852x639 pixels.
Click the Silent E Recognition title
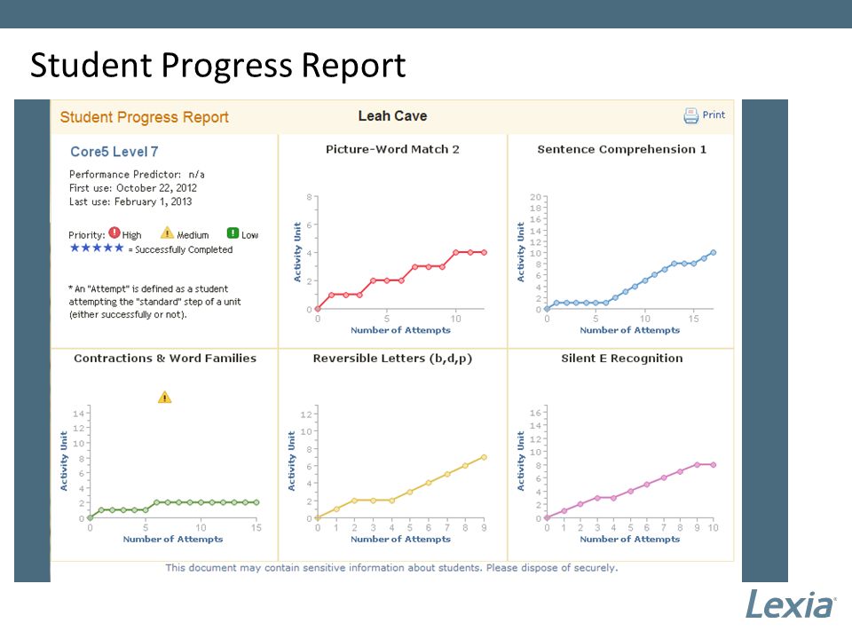[x=621, y=358]
